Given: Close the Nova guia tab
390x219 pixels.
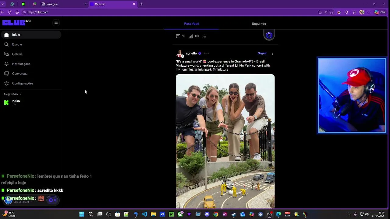Looking at the screenshot, I should tap(85, 4).
